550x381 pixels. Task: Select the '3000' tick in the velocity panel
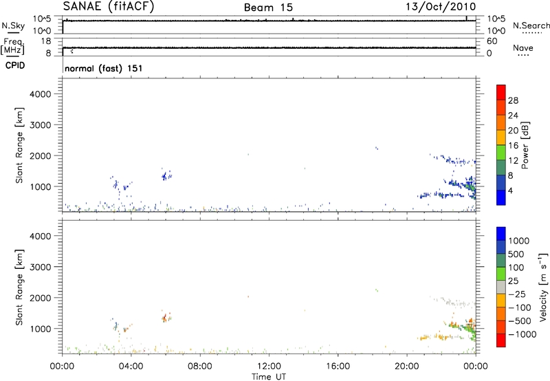click(x=40, y=267)
